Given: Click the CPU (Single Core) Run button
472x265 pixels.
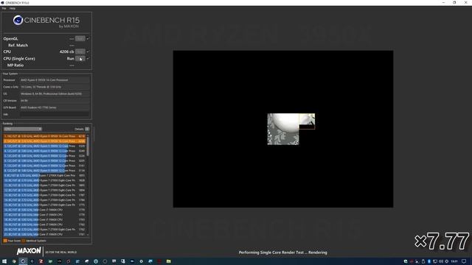Looking at the screenshot, I should [x=80, y=59].
